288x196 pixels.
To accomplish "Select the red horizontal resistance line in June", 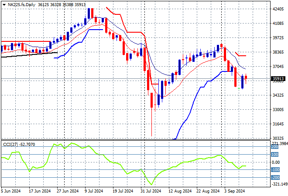I will (26, 42).
